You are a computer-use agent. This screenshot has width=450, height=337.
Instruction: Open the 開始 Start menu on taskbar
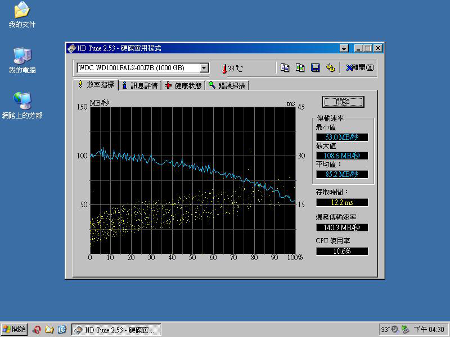(15, 329)
